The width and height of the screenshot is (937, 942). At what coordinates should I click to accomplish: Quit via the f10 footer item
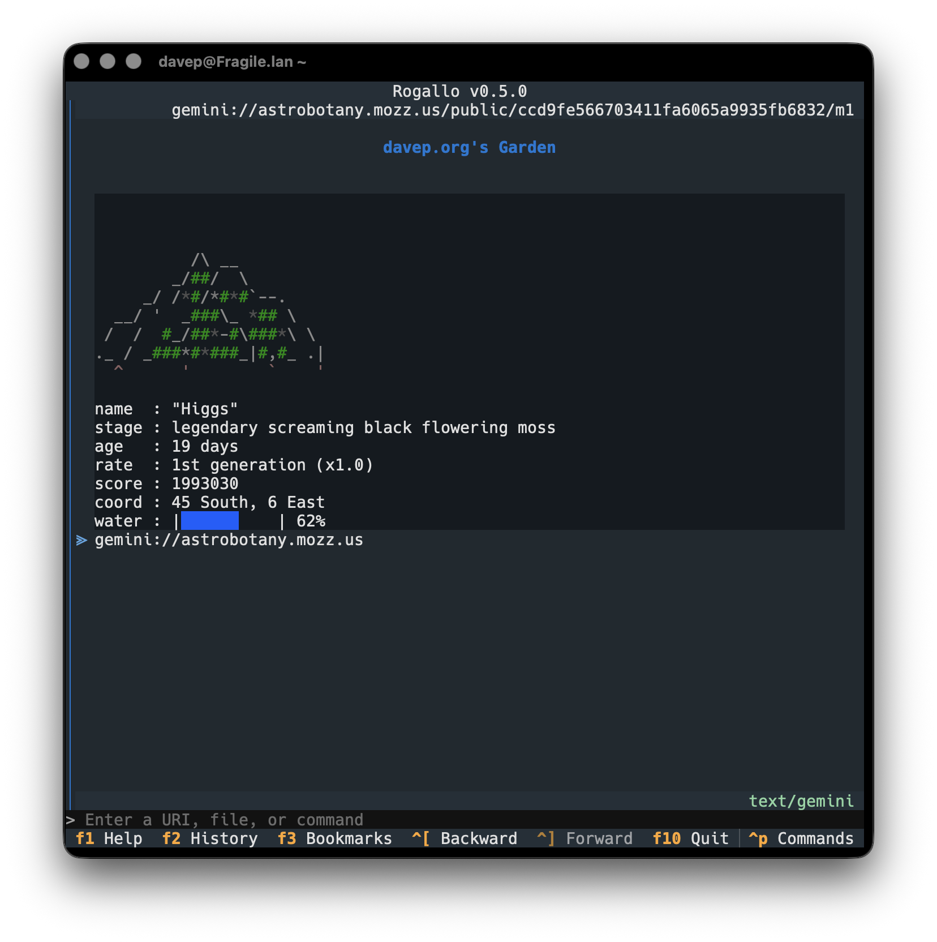[x=690, y=838]
